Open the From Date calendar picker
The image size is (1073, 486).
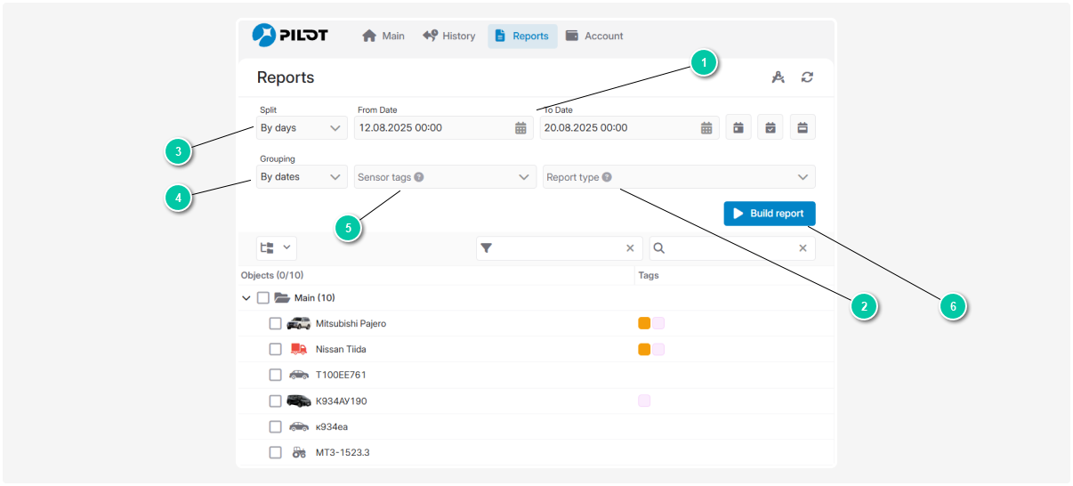520,128
